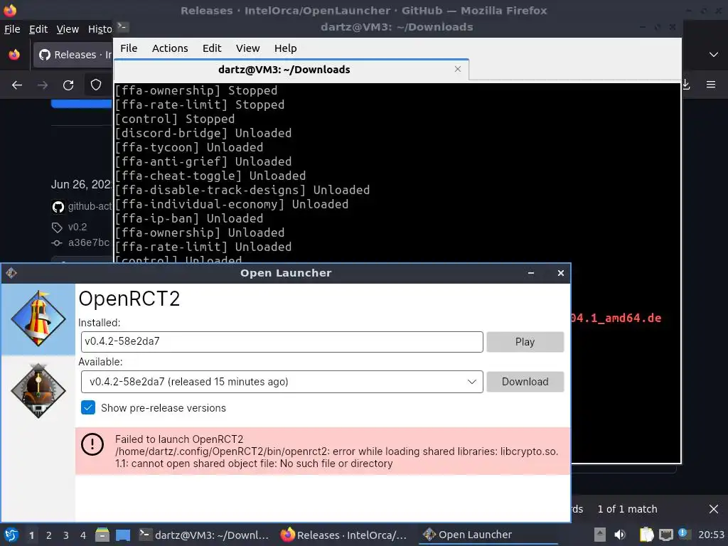Open terminal Actions menu
This screenshot has width=728, height=546.
pos(170,48)
